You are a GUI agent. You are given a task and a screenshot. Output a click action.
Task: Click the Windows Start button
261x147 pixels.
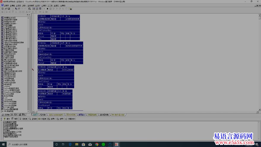pos(3,144)
